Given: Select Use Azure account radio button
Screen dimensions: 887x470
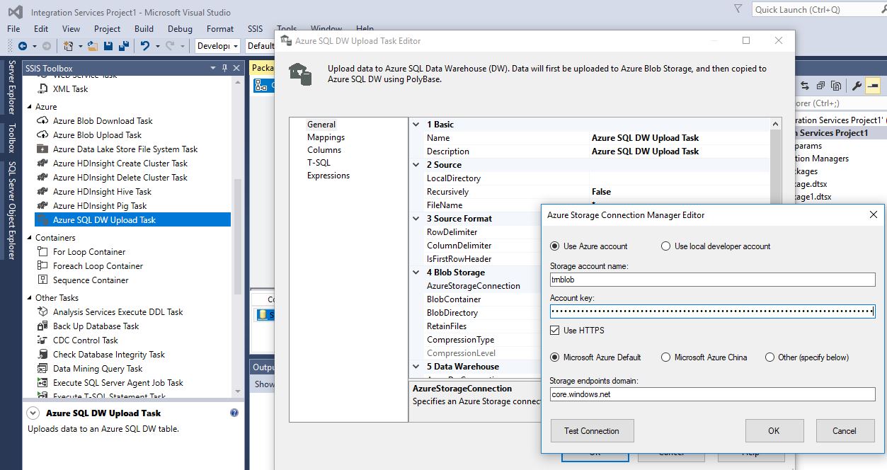Looking at the screenshot, I should tap(555, 246).
